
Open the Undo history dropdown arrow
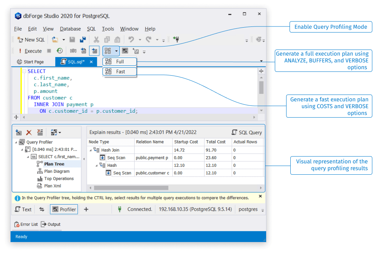140,40
